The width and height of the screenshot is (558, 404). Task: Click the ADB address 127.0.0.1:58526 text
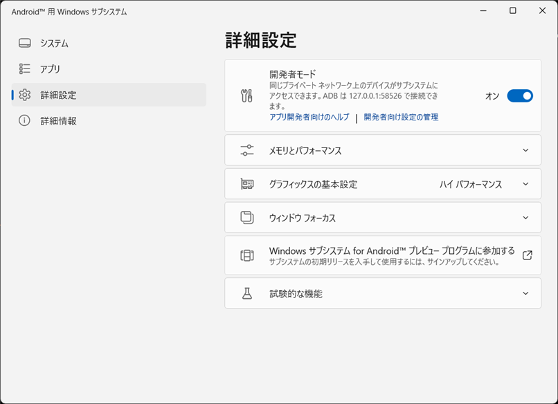pos(375,95)
